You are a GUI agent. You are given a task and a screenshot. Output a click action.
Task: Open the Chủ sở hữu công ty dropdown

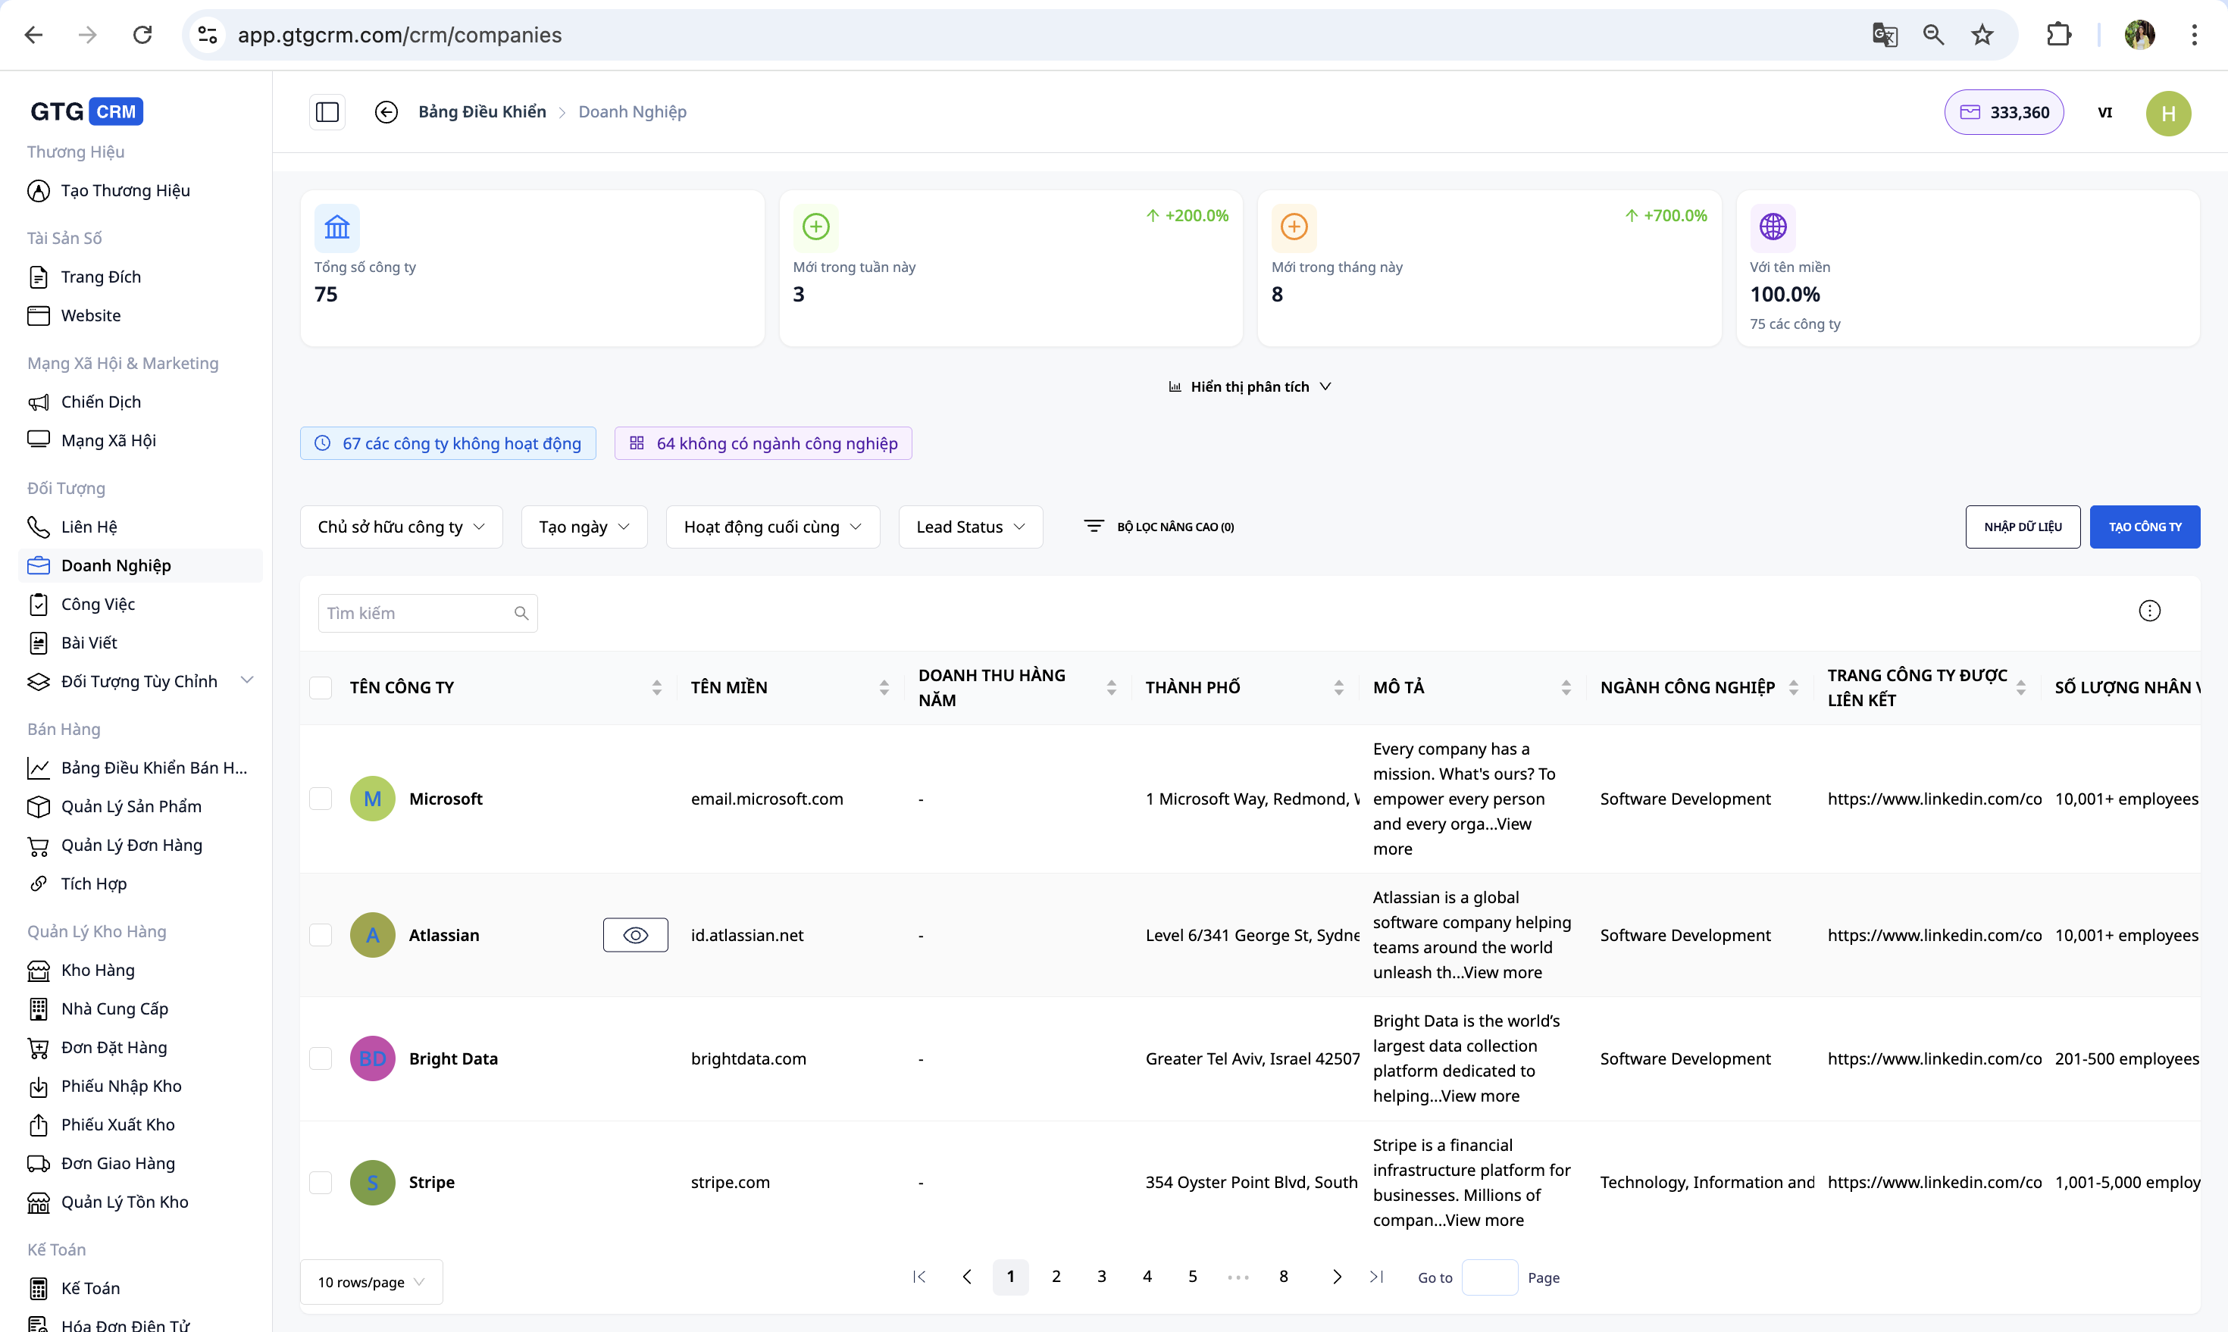(x=400, y=527)
